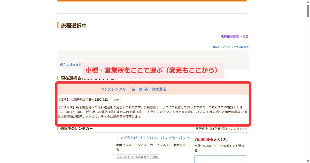Click the 現在の検索条件 link
310x163 pixels.
[71, 65]
